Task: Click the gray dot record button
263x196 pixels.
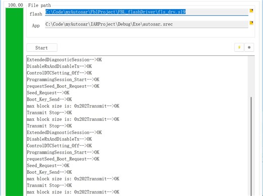Action: (x=249, y=47)
